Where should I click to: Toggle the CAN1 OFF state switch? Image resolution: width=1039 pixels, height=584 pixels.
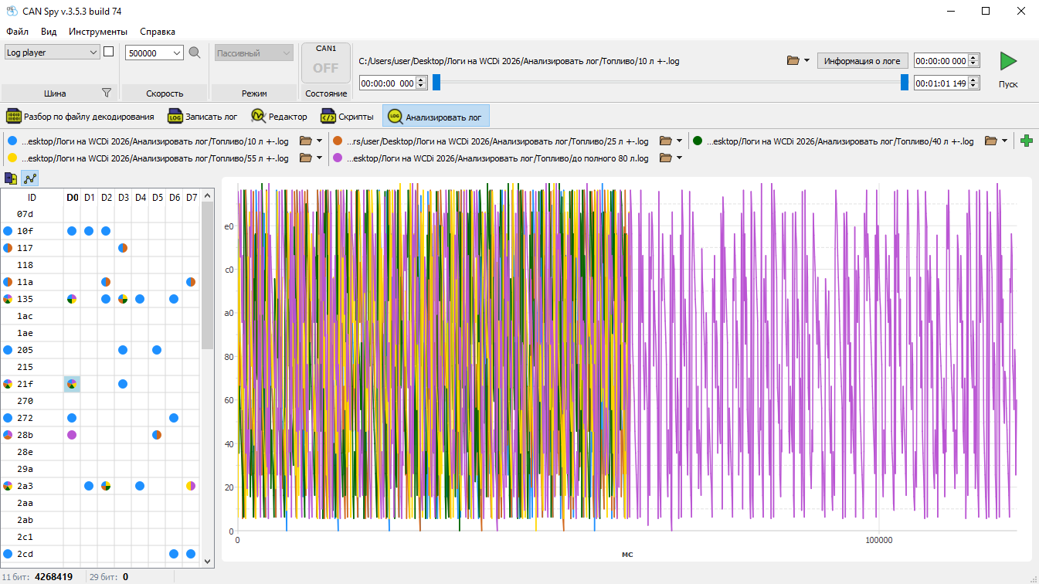click(x=326, y=63)
